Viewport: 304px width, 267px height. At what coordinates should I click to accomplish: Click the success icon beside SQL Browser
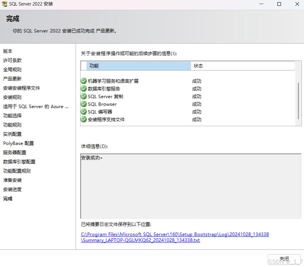(83, 104)
